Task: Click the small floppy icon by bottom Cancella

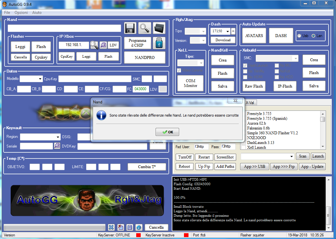Action: [129, 227]
